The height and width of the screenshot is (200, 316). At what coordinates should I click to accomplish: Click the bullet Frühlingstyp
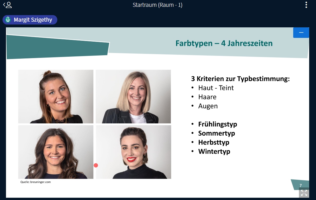tap(218, 124)
